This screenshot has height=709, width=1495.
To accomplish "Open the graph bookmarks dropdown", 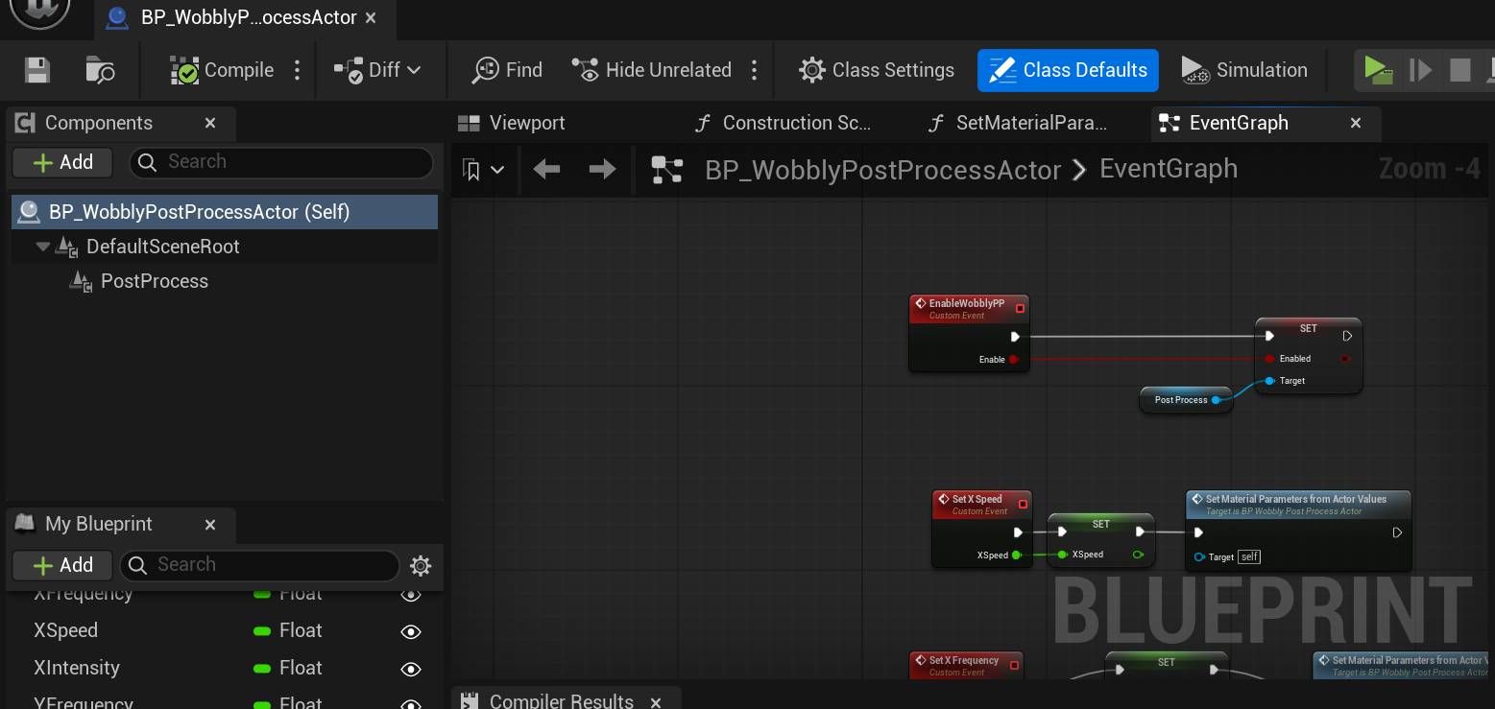I will point(483,170).
